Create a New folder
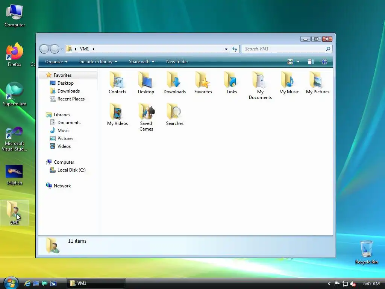 tap(177, 62)
